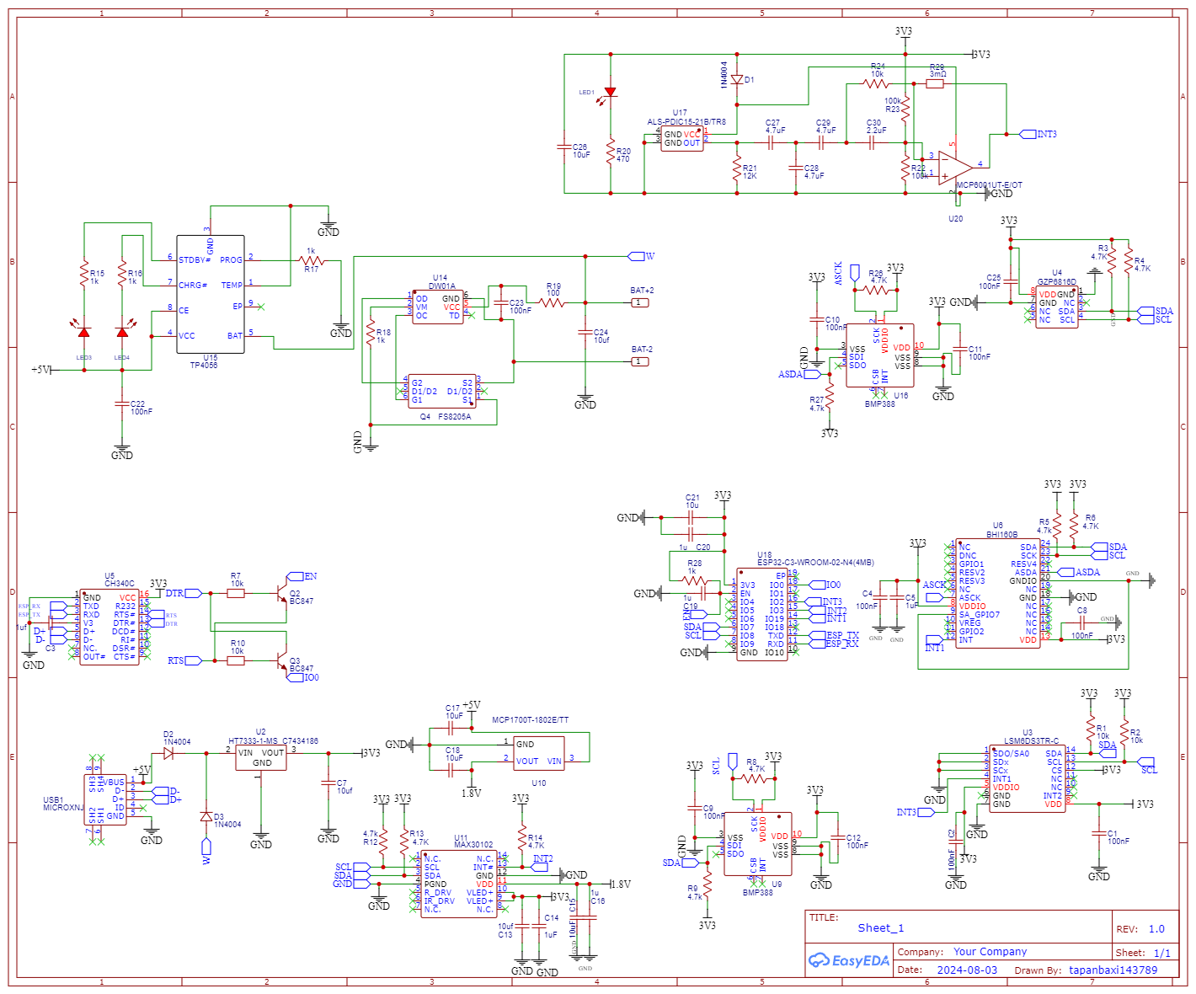Click the EasyEDA logo in title block
Screen dimensions: 1196x994
[x=848, y=960]
